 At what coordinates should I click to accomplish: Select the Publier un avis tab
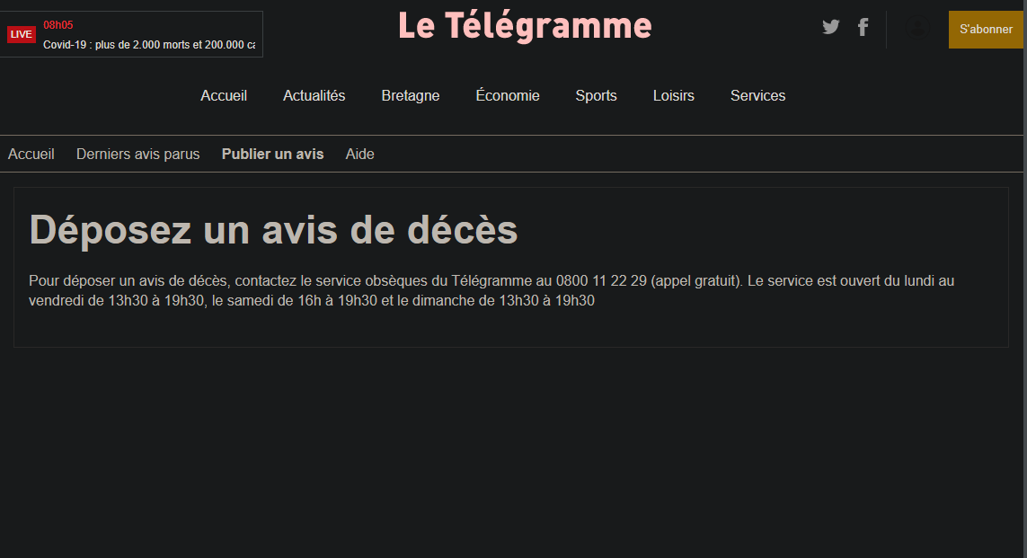click(x=272, y=154)
